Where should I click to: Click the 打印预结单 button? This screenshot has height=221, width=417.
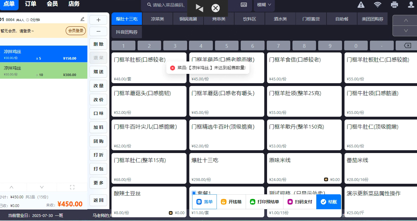click(x=265, y=202)
